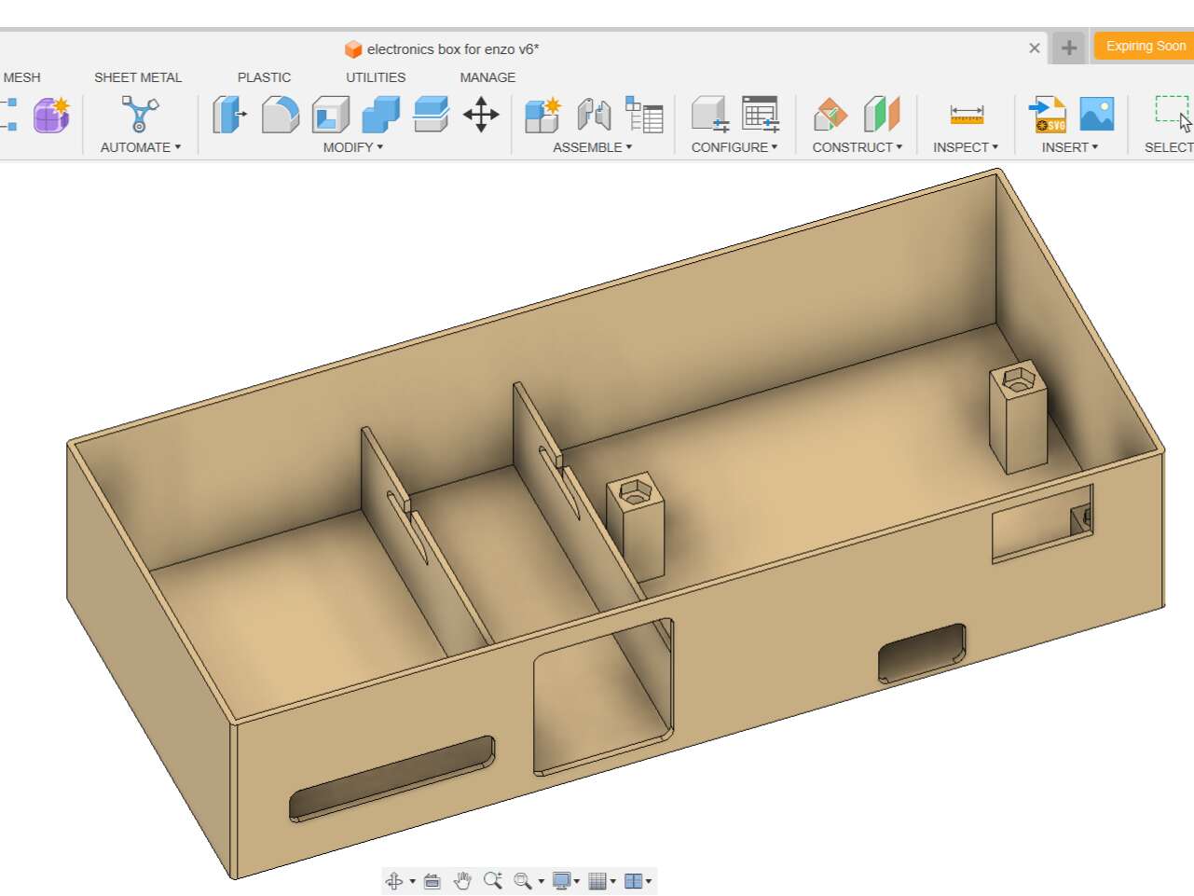The width and height of the screenshot is (1194, 896).
Task: Open the configuration table icon
Action: coord(761,115)
